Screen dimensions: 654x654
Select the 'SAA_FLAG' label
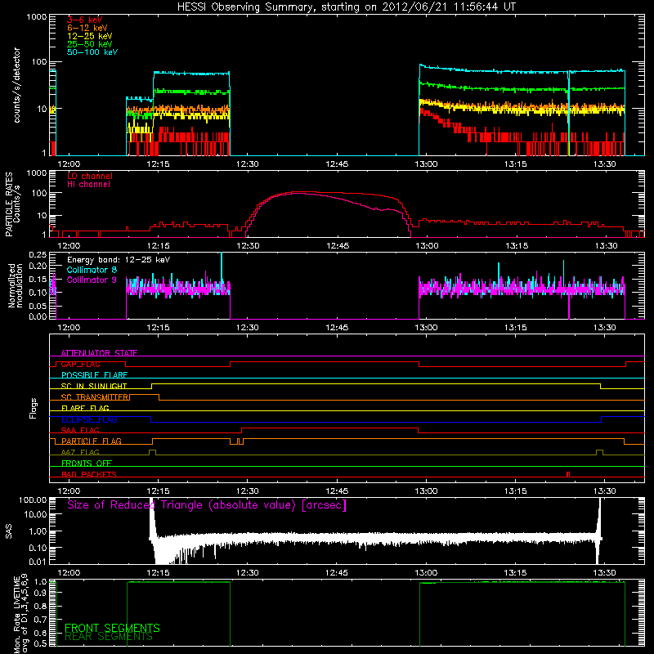[80, 431]
